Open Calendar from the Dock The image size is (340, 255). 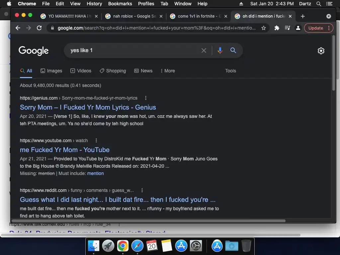click(152, 246)
